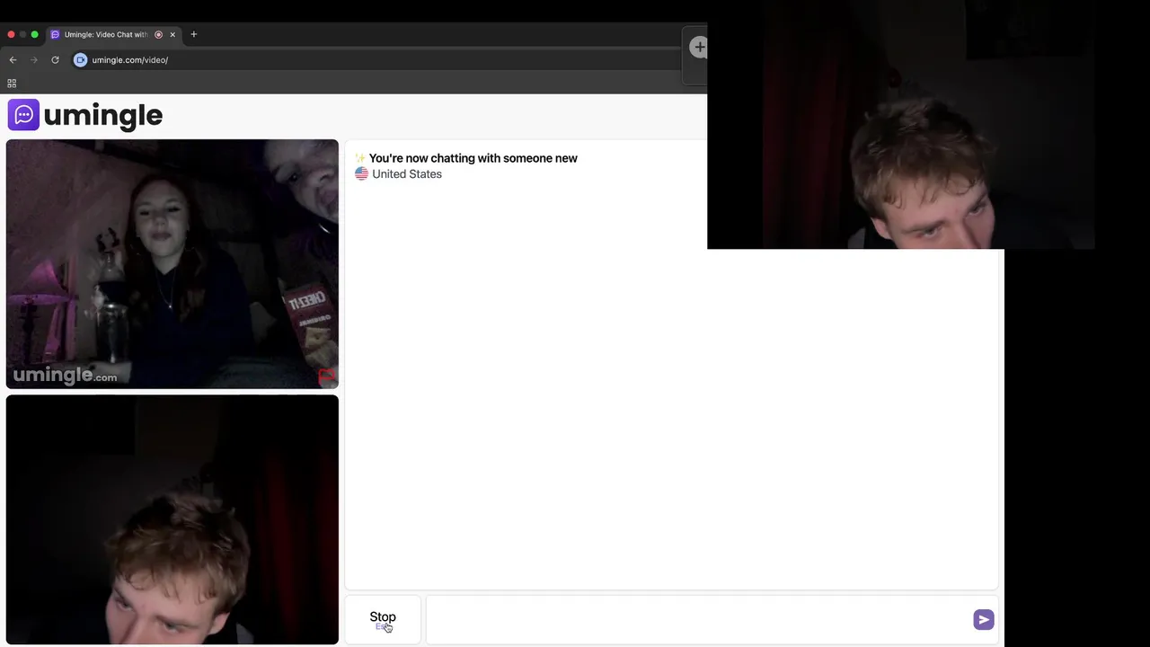The width and height of the screenshot is (1150, 647).
Task: Close the Umingle browser tab
Action: [x=172, y=34]
